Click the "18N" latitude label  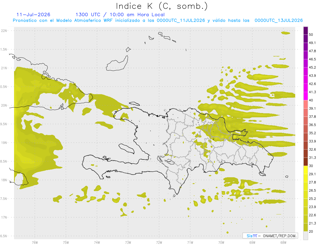[x=4, y=180]
